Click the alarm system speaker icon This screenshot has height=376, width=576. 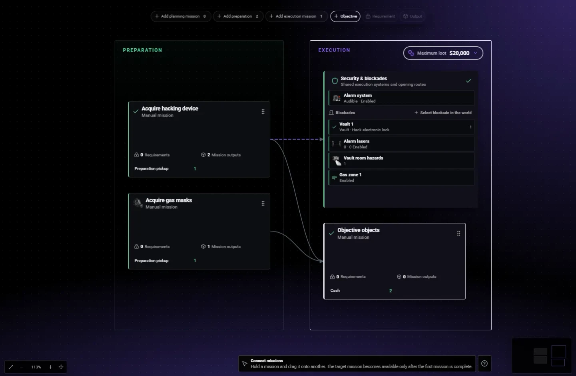tap(337, 98)
